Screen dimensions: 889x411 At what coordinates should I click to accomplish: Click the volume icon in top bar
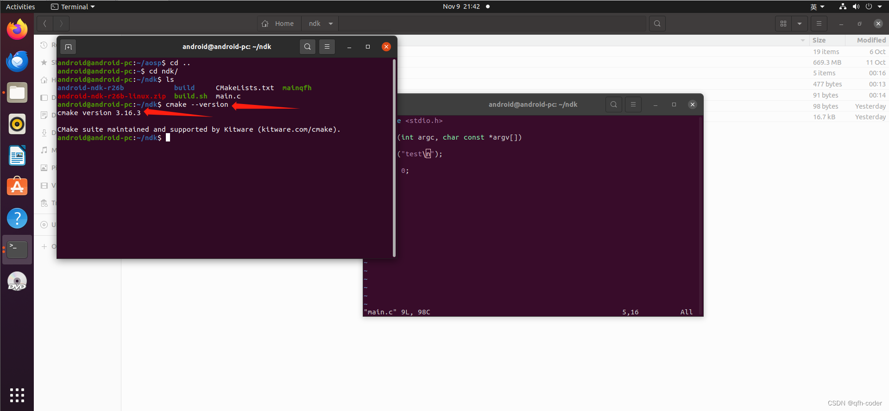(x=856, y=6)
